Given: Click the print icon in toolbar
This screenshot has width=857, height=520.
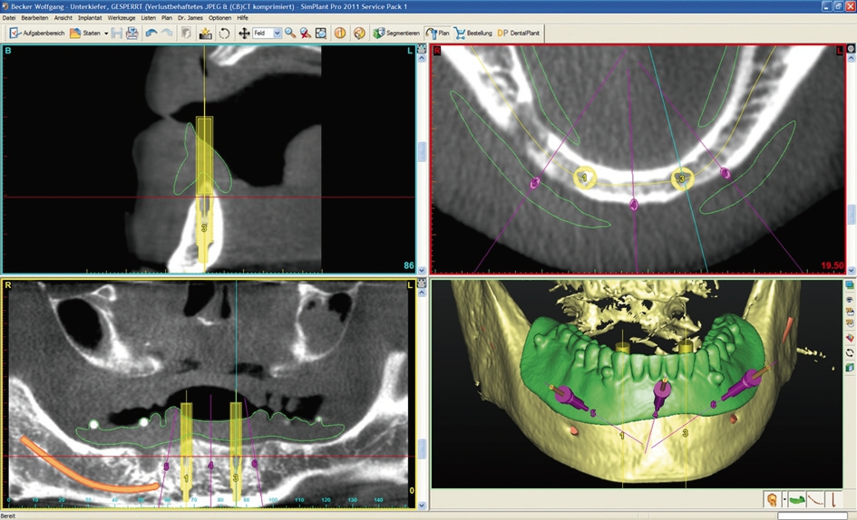Looking at the screenshot, I should (x=132, y=34).
